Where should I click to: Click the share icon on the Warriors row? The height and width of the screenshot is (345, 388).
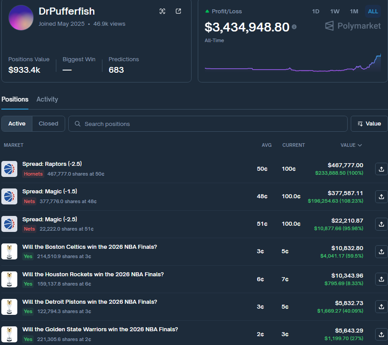point(381,334)
